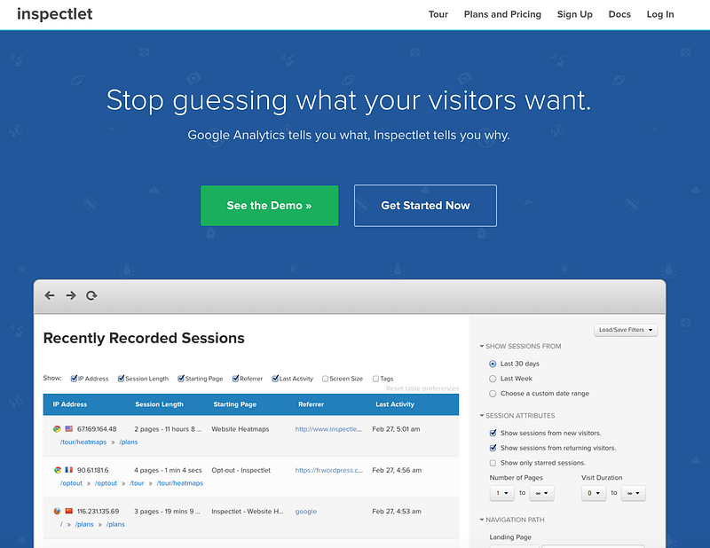This screenshot has width=710, height=548.
Task: Click IP address 90.61.181.6
Action: pyautogui.click(x=92, y=470)
